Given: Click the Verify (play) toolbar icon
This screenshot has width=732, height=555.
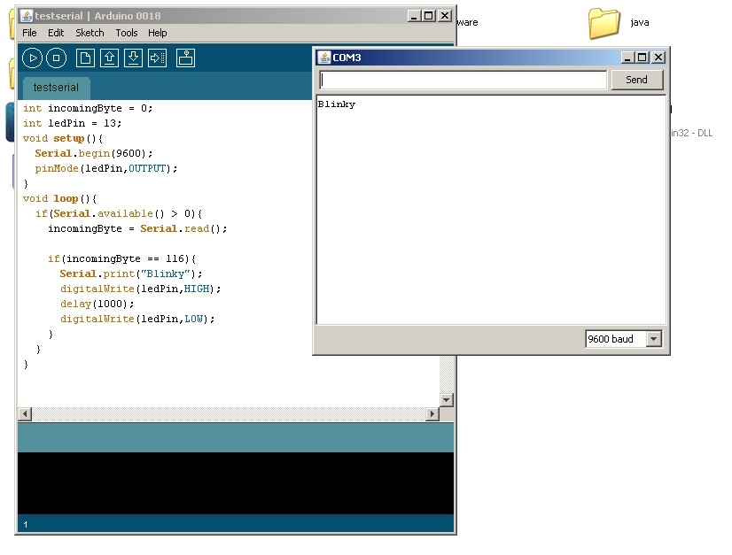Looking at the screenshot, I should point(32,58).
